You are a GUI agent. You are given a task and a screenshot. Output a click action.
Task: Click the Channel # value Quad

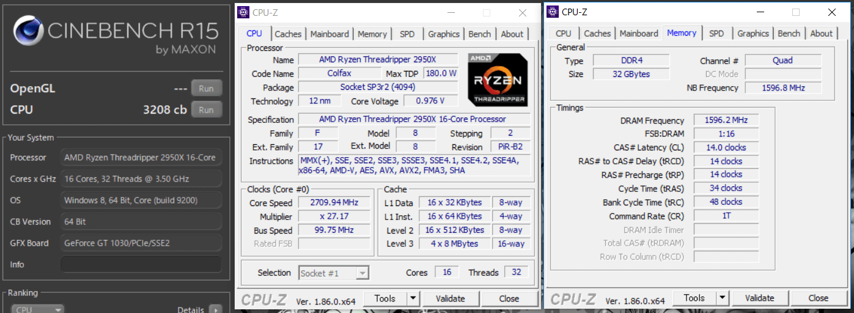pos(782,61)
